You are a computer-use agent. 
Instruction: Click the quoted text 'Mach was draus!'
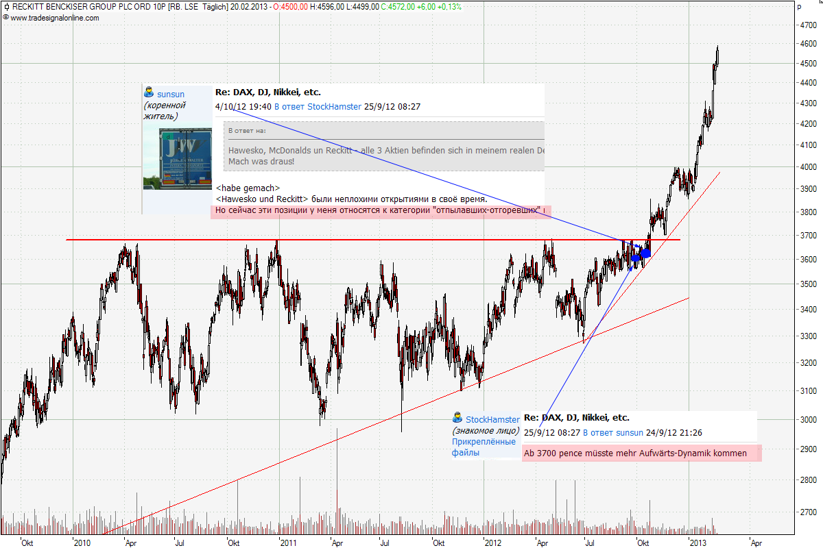point(261,161)
